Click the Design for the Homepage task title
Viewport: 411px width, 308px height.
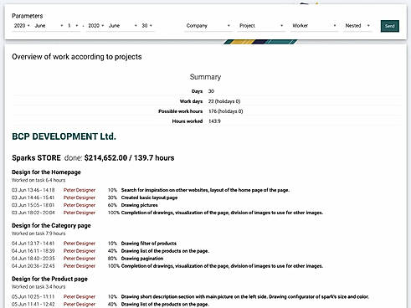click(x=46, y=172)
